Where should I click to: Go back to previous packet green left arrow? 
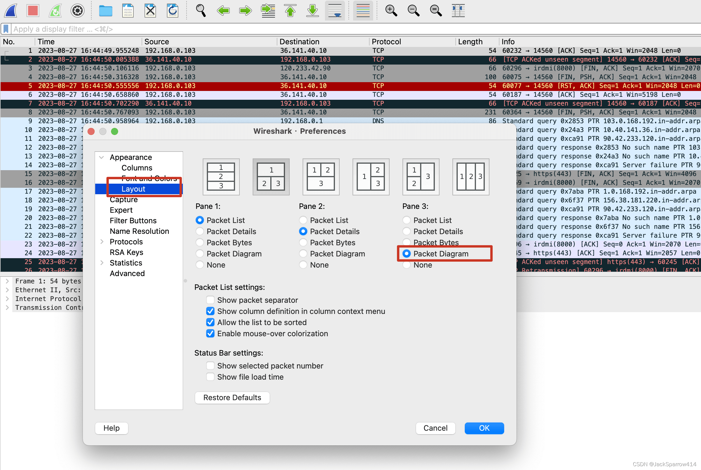(223, 11)
